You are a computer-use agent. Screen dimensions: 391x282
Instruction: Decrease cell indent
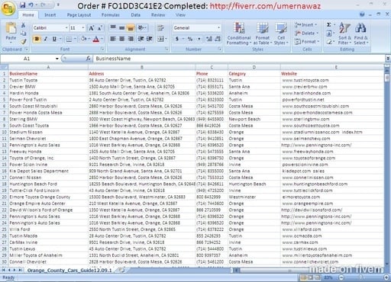click(x=141, y=39)
